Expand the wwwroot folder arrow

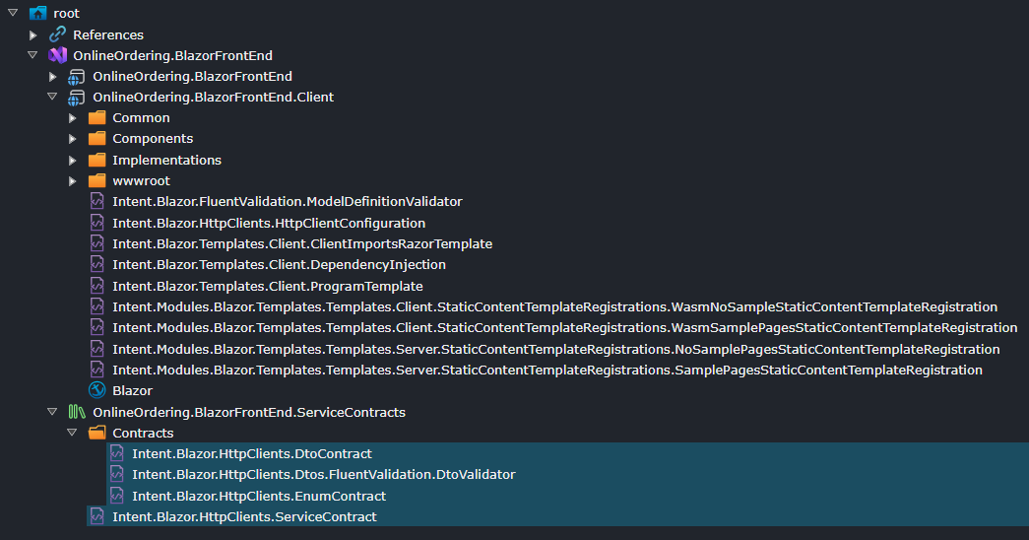tap(72, 181)
